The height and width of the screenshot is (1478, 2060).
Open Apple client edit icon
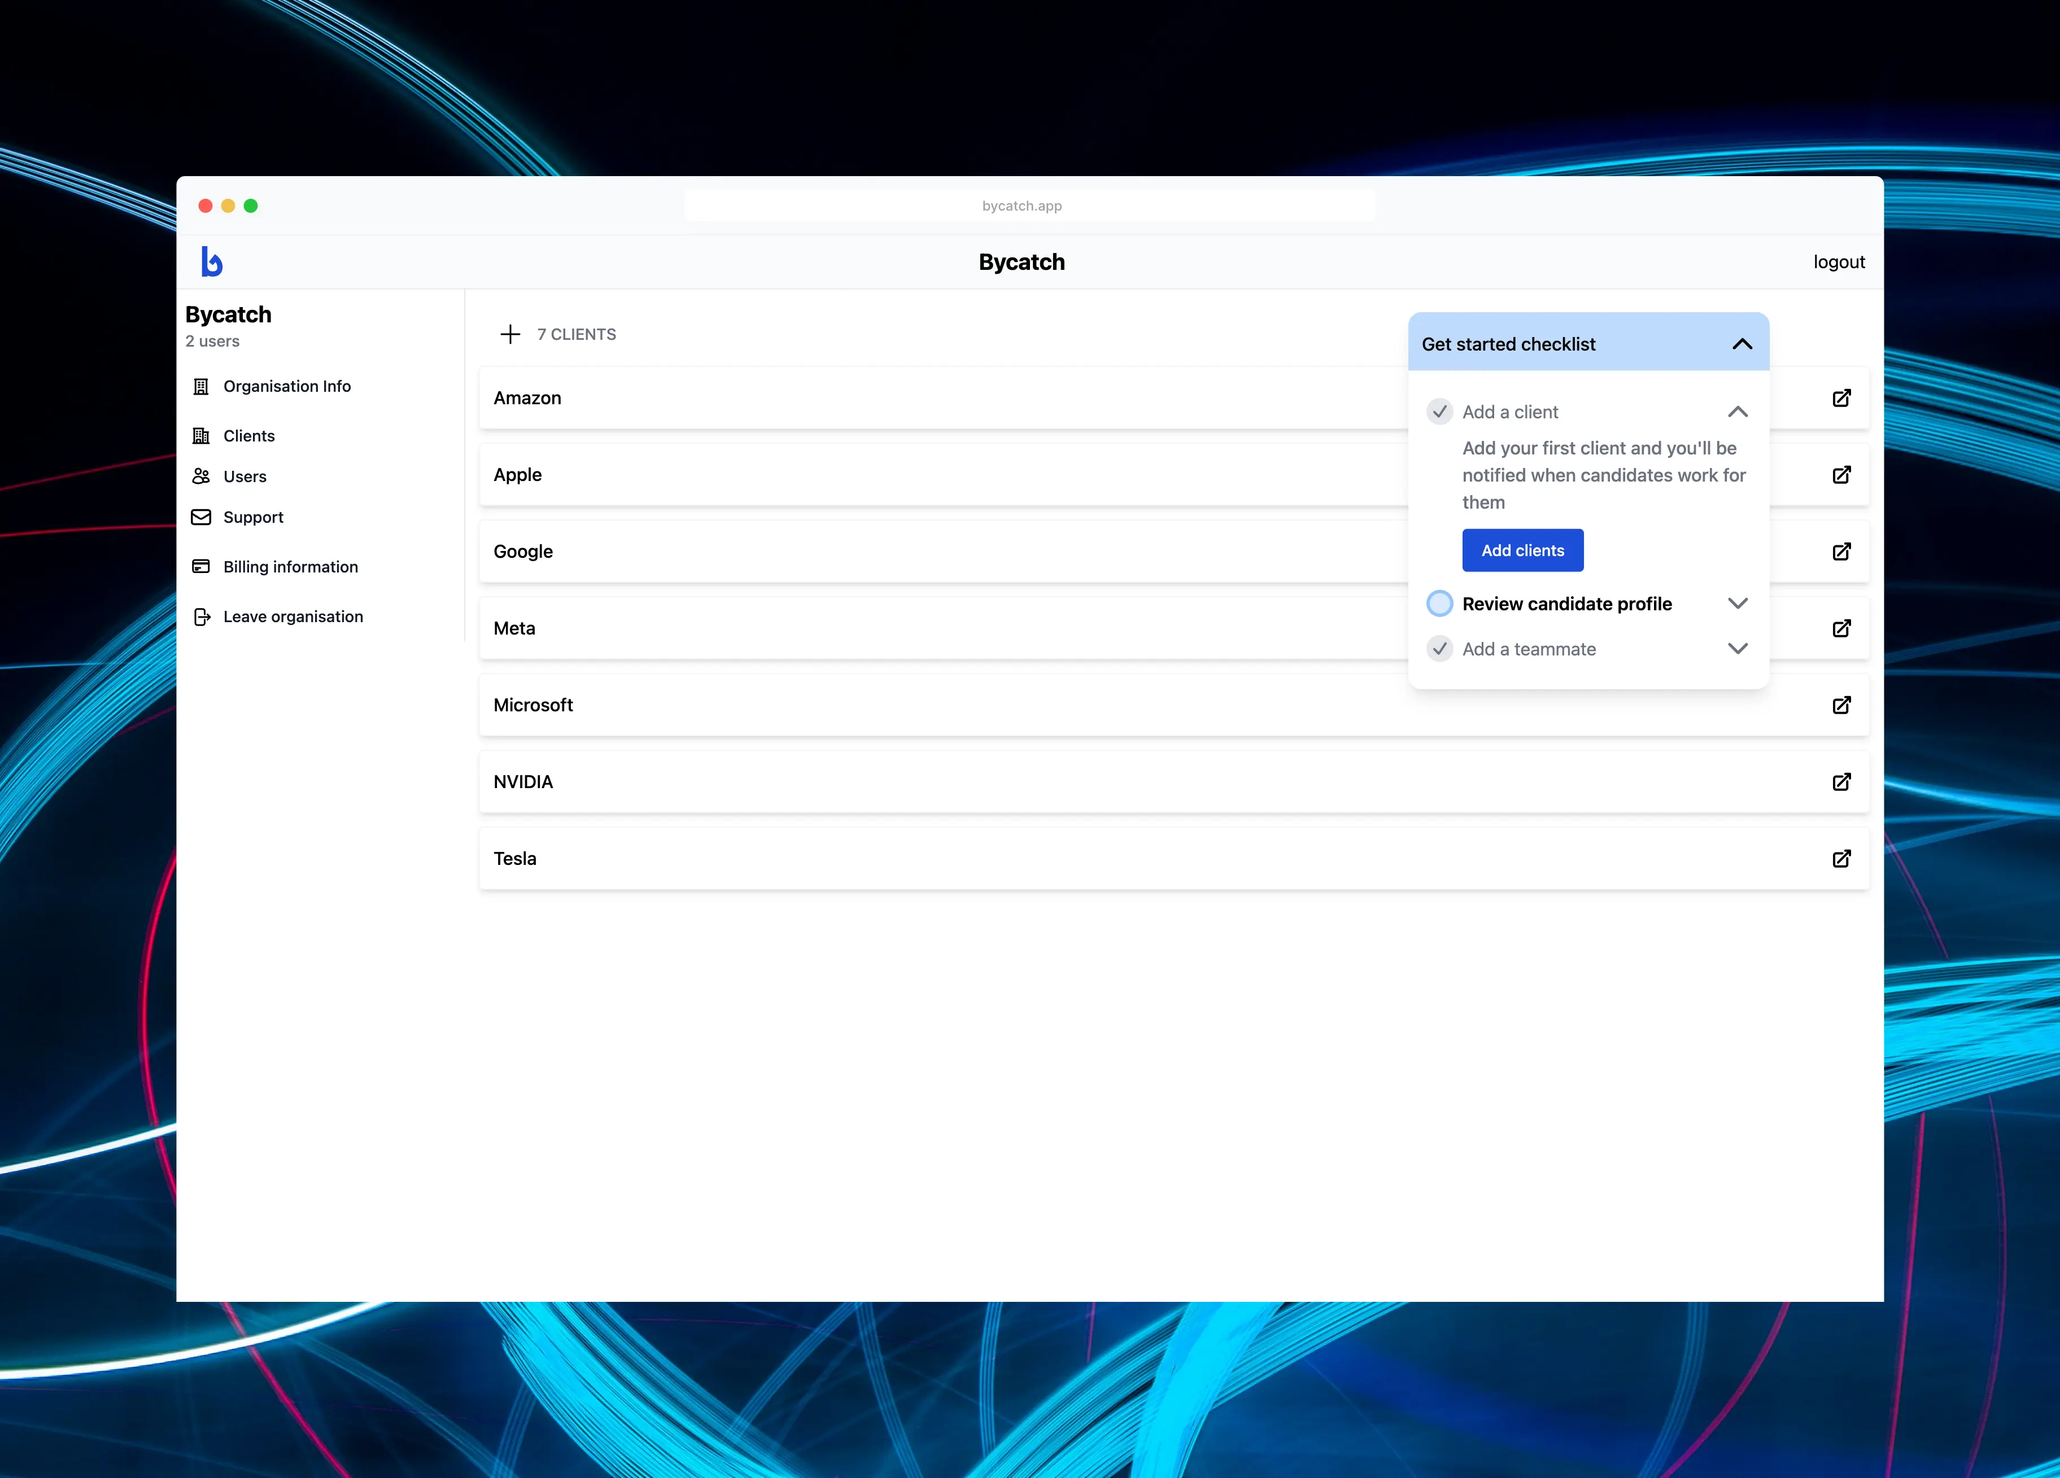[1841, 475]
